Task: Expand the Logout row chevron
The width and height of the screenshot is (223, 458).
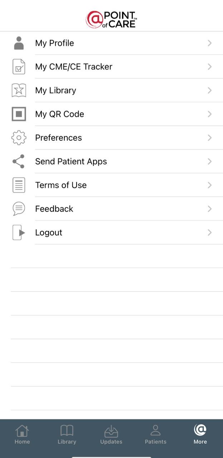Action: click(210, 233)
